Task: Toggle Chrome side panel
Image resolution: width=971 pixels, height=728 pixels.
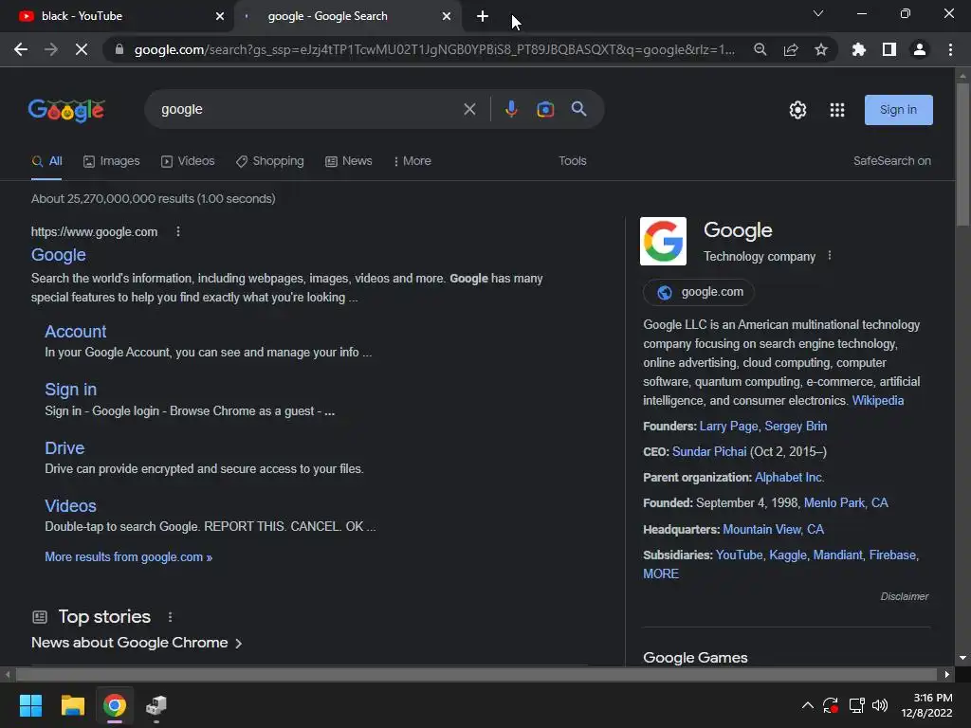Action: [x=889, y=49]
